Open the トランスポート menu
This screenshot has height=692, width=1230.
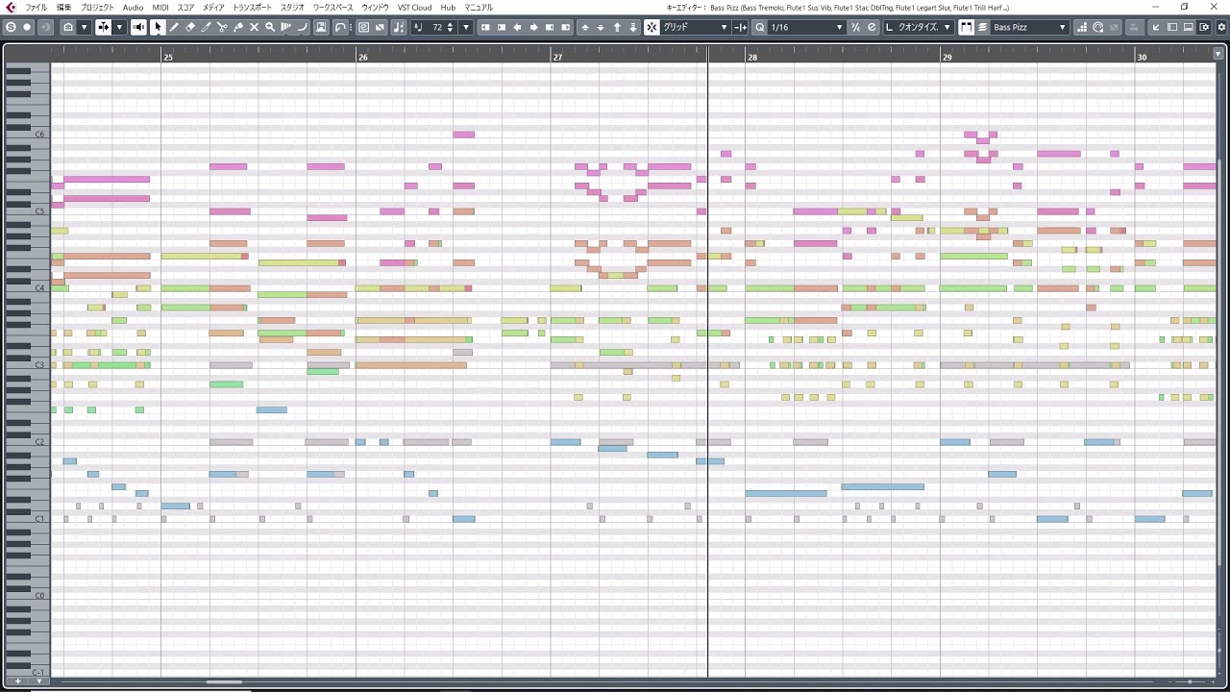(252, 8)
